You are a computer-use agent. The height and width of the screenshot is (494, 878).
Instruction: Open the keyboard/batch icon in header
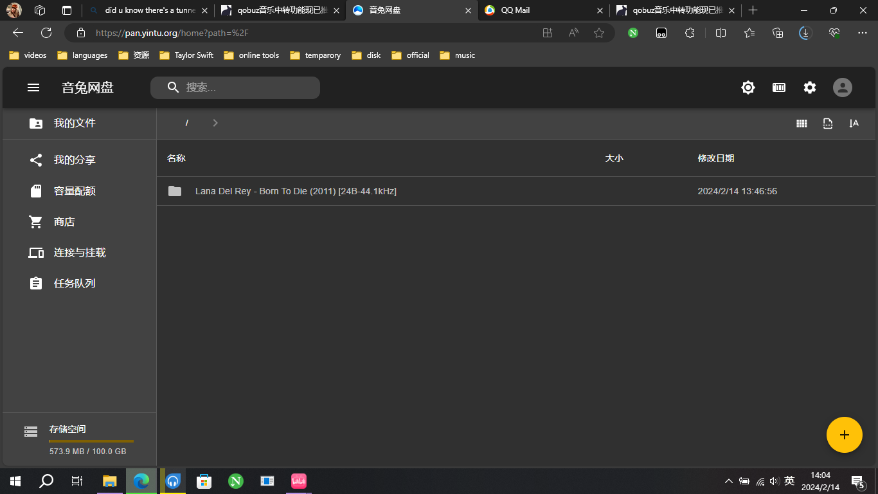(779, 87)
